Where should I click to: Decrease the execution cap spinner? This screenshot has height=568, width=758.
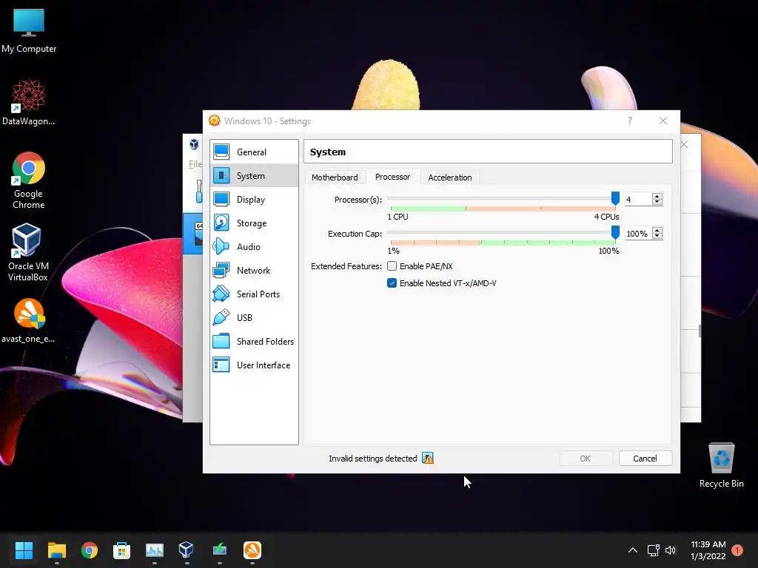[x=657, y=236]
